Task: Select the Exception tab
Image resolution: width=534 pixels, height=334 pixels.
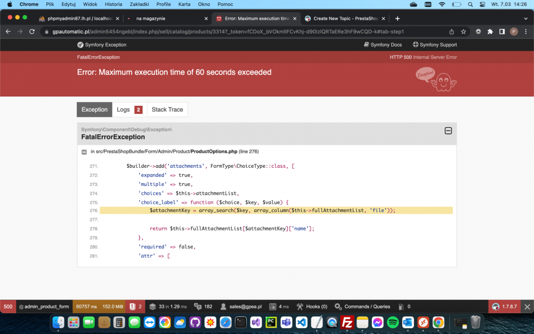Action: [95, 110]
